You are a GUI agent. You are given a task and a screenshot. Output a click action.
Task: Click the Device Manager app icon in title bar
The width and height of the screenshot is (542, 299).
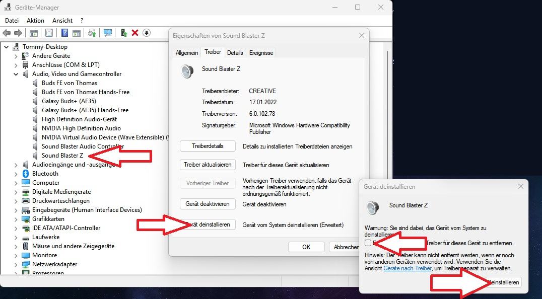[8, 7]
